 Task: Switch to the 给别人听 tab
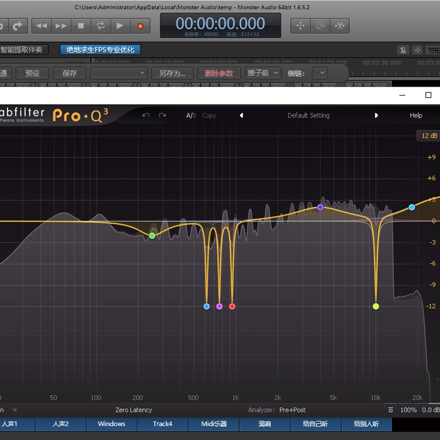pyautogui.click(x=366, y=424)
